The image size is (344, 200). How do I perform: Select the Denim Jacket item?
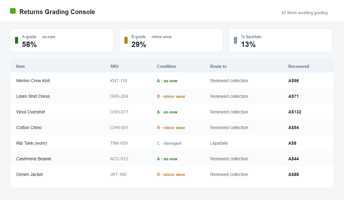click(30, 174)
